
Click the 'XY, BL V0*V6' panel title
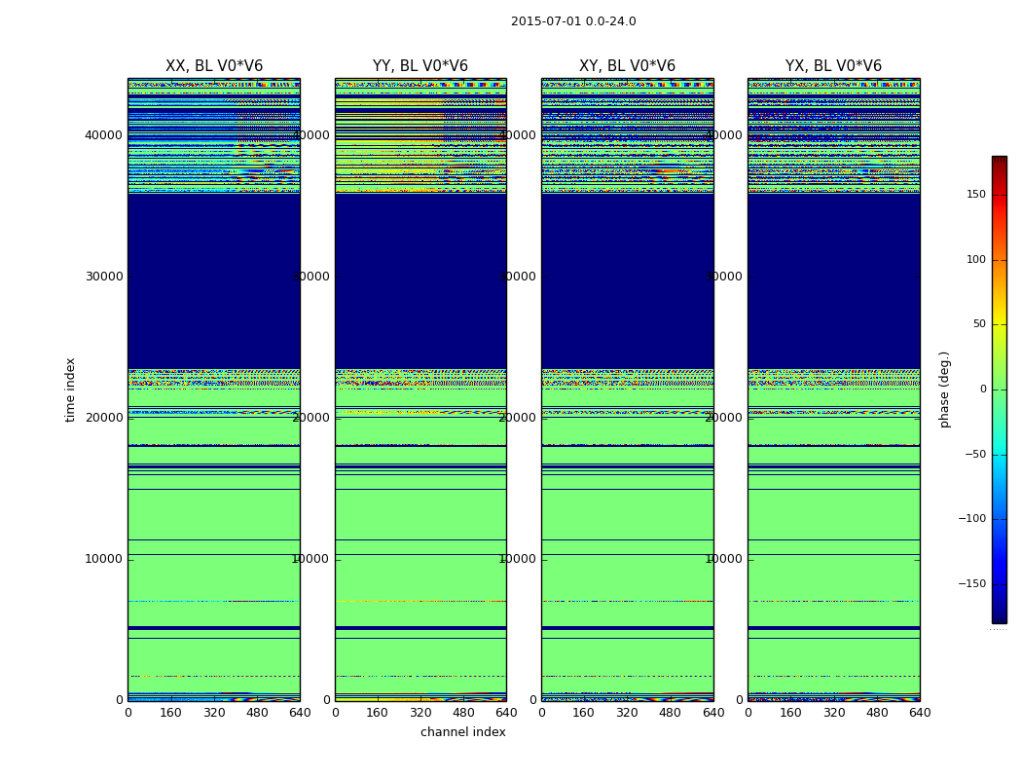coord(627,66)
